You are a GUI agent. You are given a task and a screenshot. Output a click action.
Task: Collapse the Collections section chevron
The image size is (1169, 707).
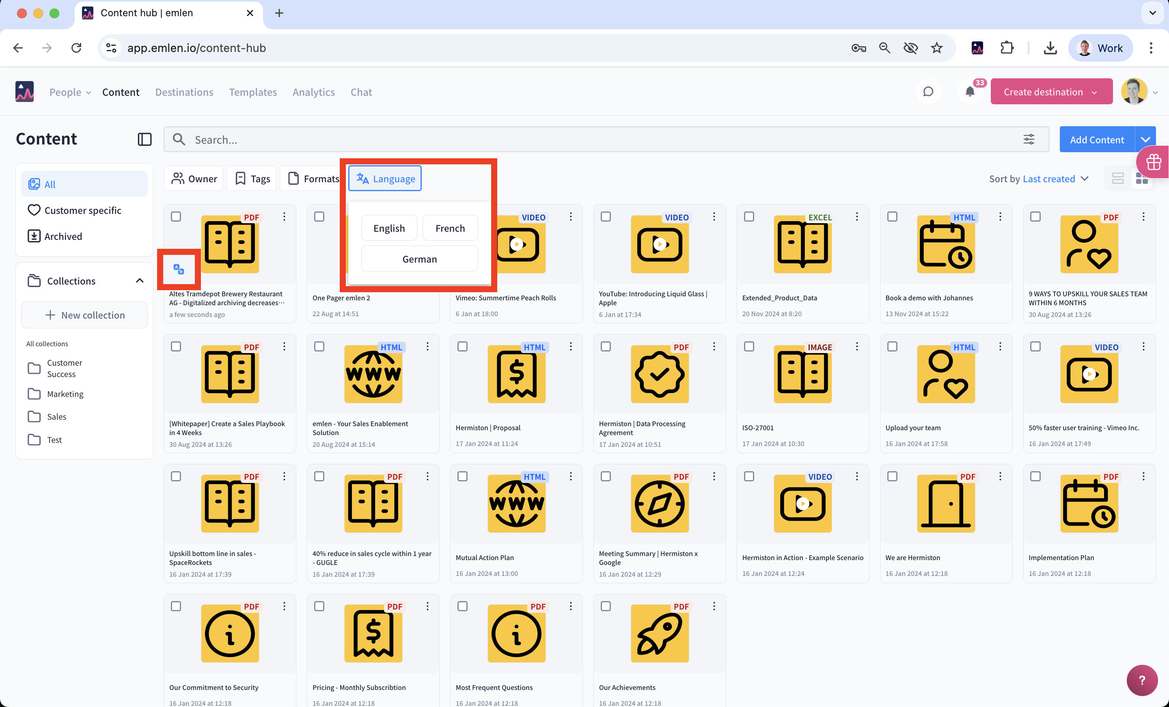point(140,280)
